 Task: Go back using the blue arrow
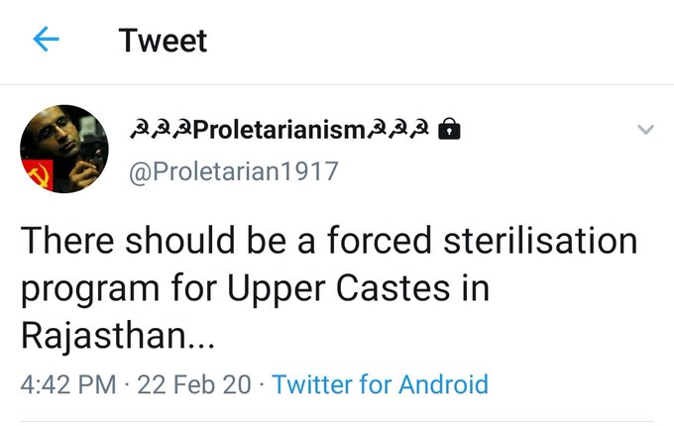pos(46,40)
